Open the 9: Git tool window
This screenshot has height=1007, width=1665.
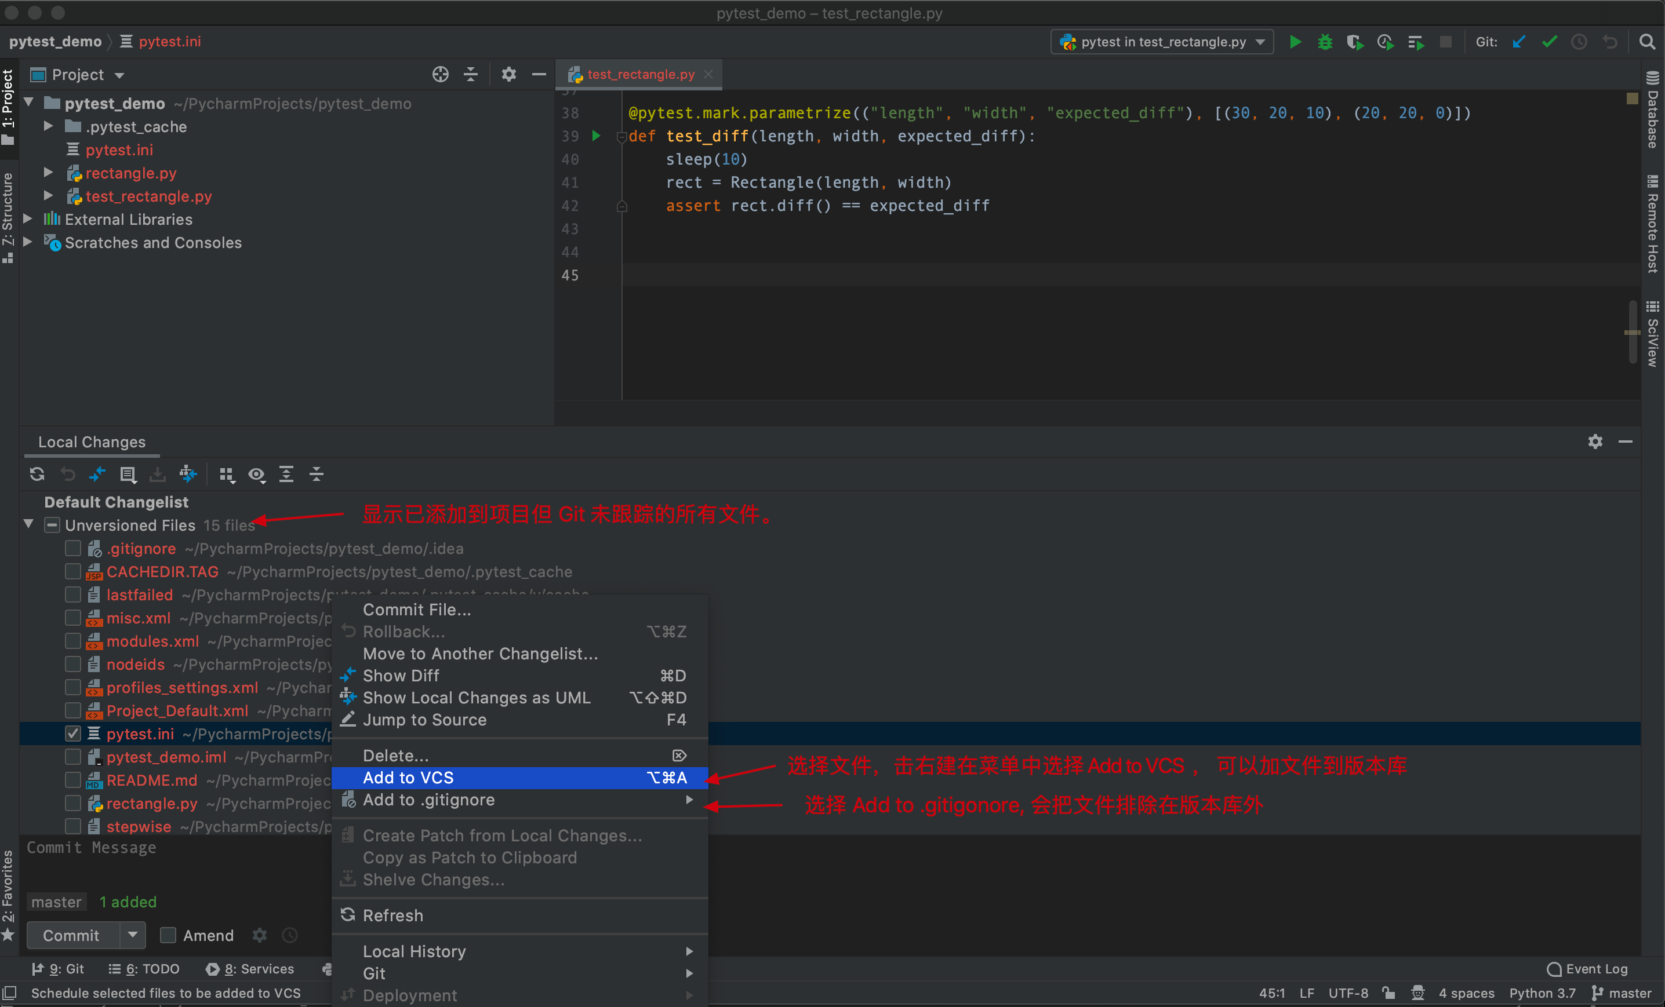(x=58, y=969)
